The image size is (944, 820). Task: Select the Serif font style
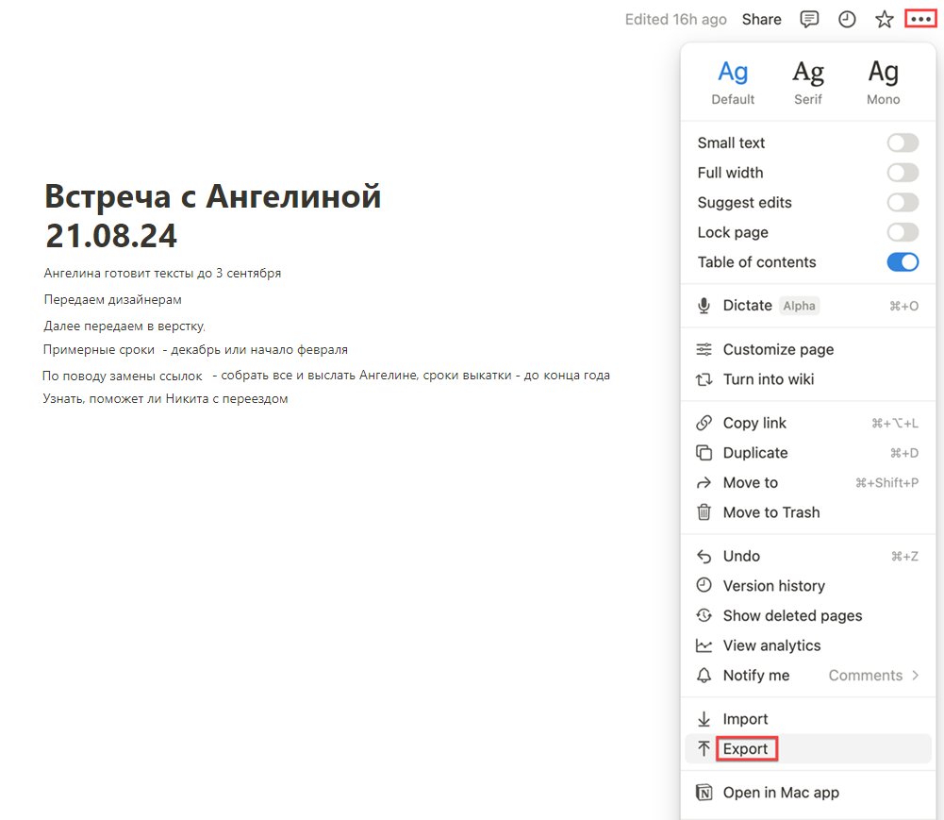[807, 82]
